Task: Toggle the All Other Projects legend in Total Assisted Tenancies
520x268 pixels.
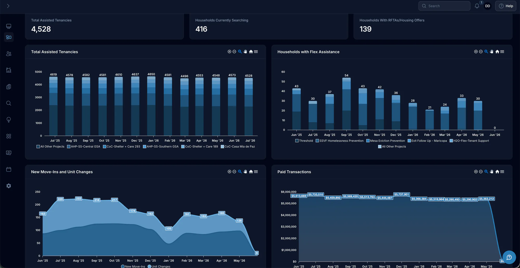Action: point(50,146)
